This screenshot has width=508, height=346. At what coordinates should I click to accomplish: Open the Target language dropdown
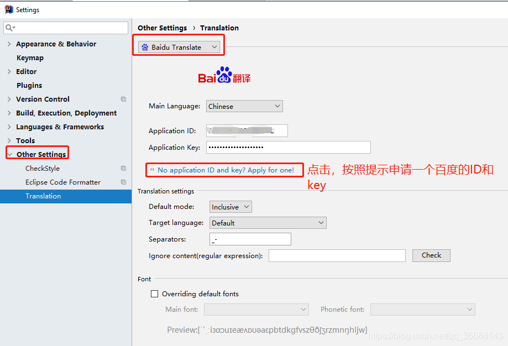pyautogui.click(x=268, y=223)
